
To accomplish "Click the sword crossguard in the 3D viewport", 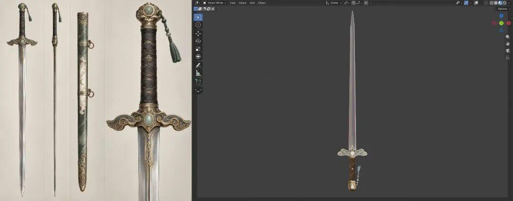I will click(352, 152).
